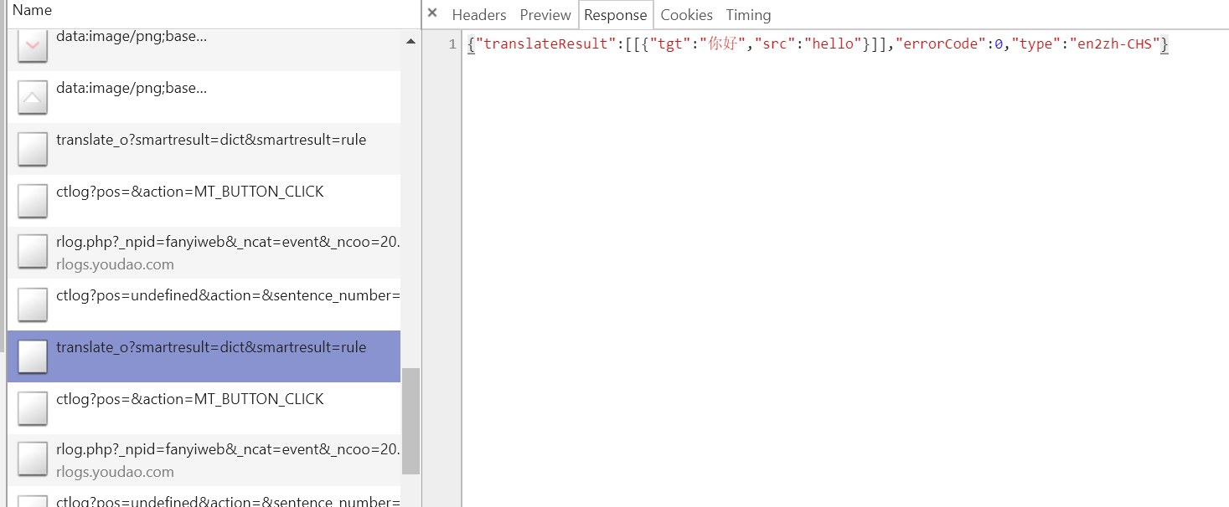Click "translateResult" key in response JSON
This screenshot has width=1229, height=507.
coord(545,44)
